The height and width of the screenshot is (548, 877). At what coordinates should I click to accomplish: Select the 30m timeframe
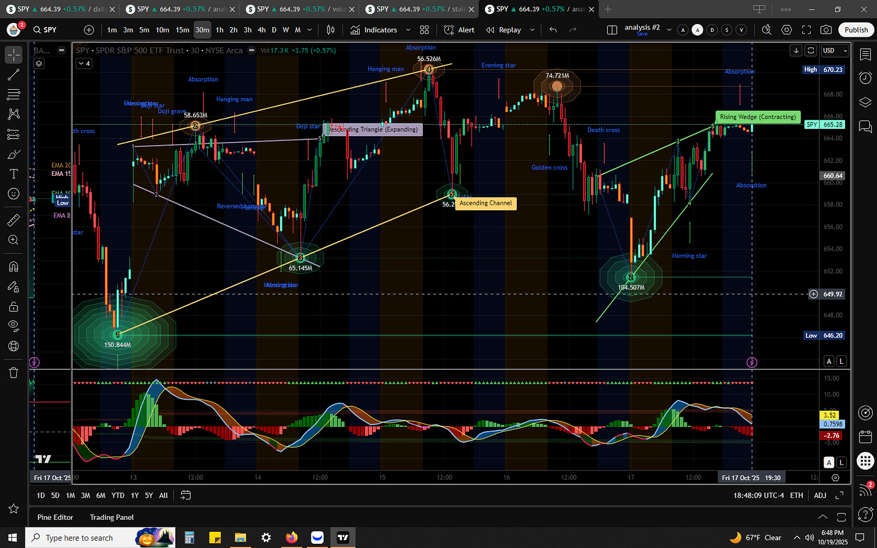point(202,30)
